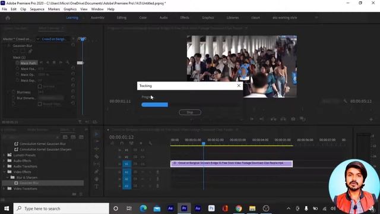This screenshot has width=380, height=214.
Task: Stop the mask tracking process
Action: (x=190, y=112)
